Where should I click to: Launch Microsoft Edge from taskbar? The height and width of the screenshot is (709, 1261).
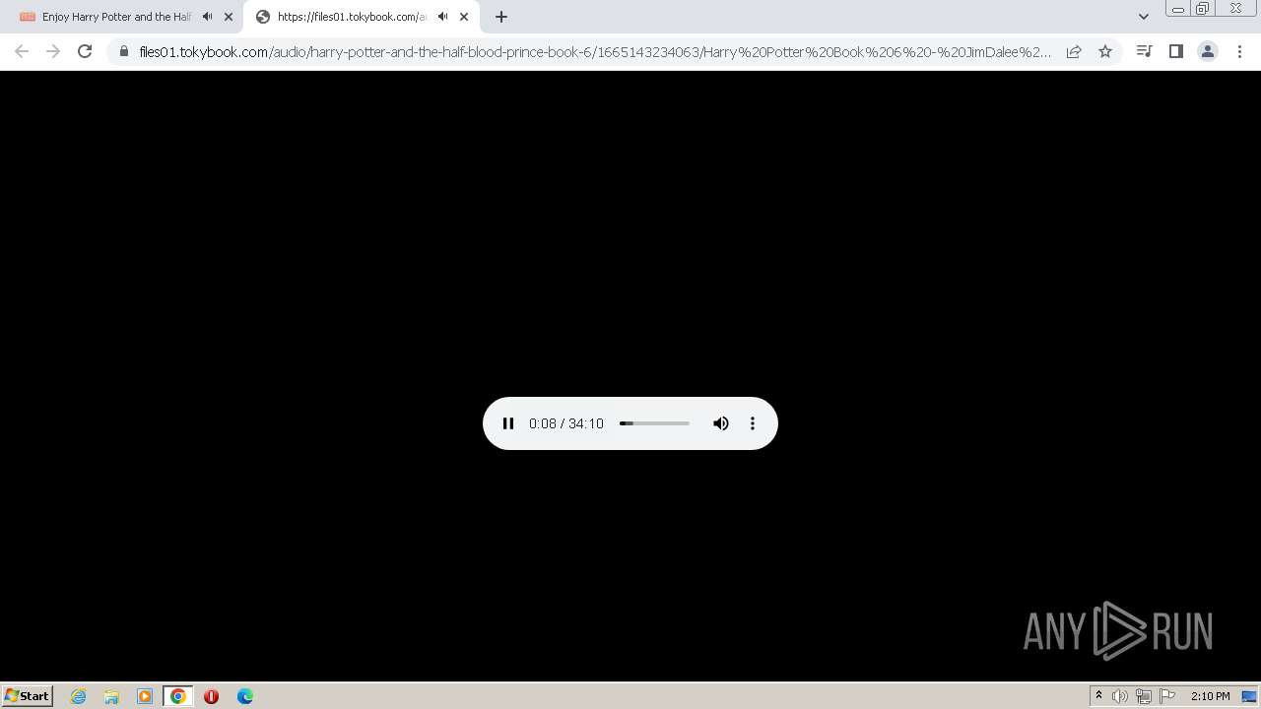(x=245, y=696)
